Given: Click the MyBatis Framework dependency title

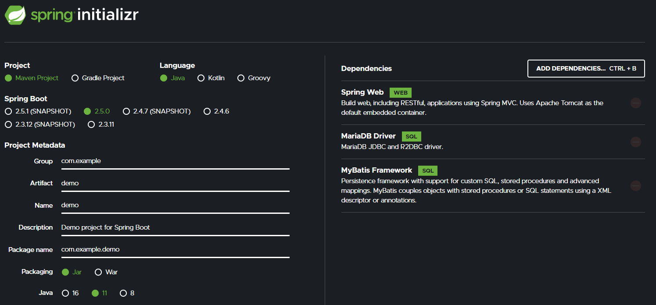Looking at the screenshot, I should coord(377,170).
